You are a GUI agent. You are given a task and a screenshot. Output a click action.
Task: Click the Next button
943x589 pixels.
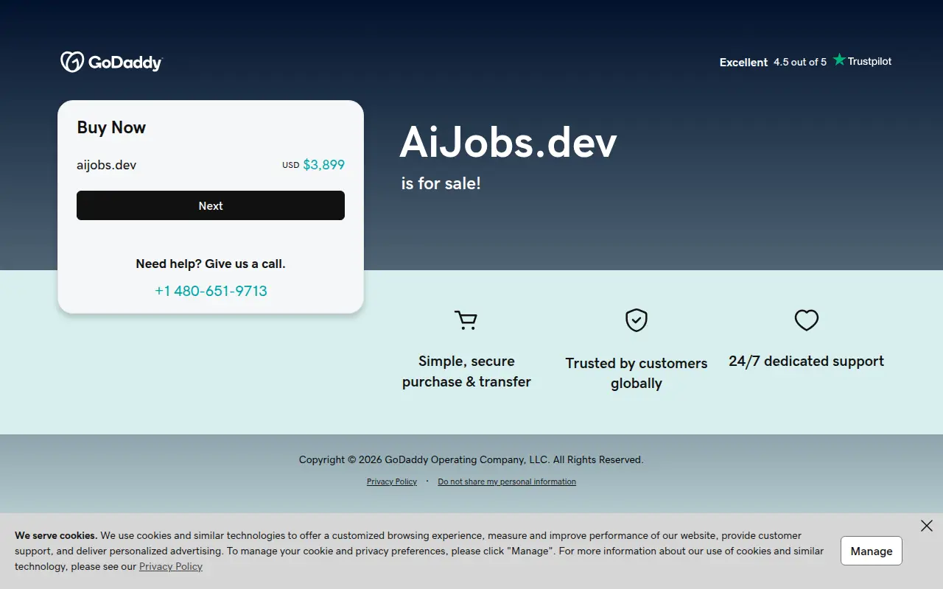pos(211,205)
